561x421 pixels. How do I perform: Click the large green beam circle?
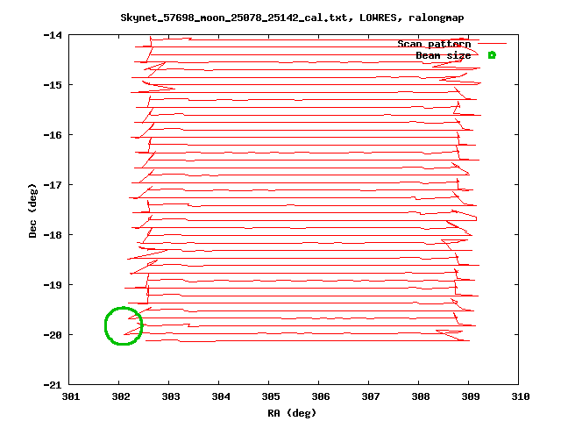tap(124, 325)
